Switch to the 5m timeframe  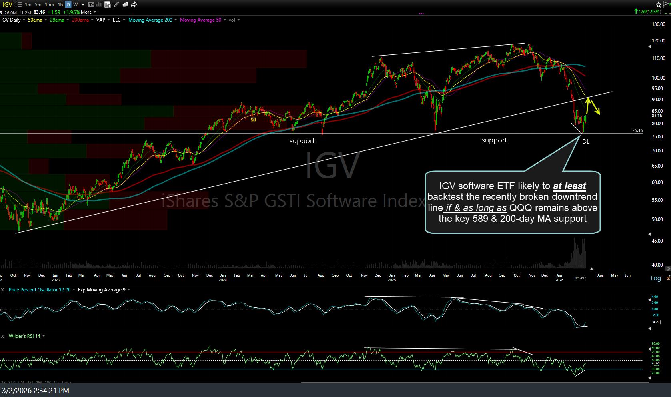tap(38, 4)
